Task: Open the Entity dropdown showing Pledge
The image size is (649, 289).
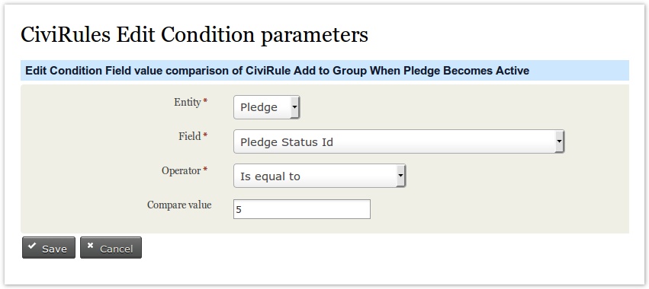Action: pos(267,107)
